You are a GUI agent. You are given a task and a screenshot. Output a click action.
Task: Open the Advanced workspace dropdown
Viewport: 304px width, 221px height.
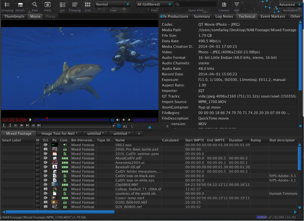[x=290, y=4]
